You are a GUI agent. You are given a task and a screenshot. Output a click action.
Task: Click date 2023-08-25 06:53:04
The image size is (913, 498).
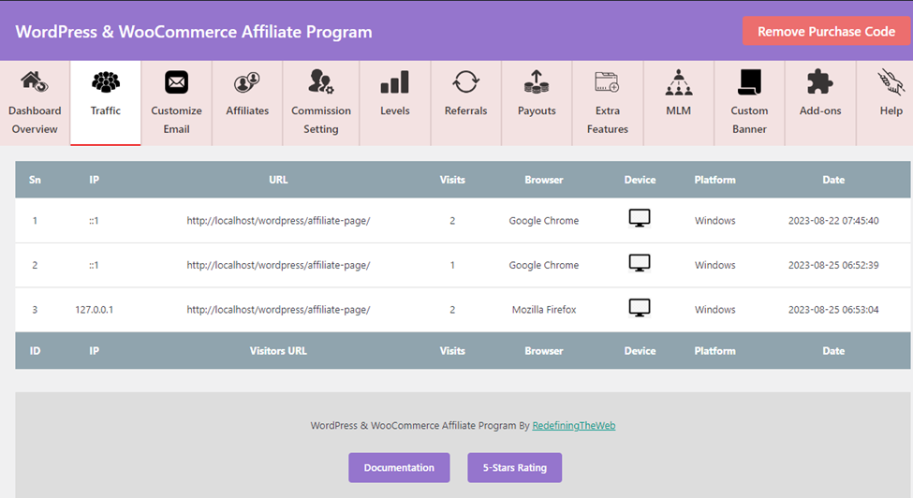click(x=833, y=310)
